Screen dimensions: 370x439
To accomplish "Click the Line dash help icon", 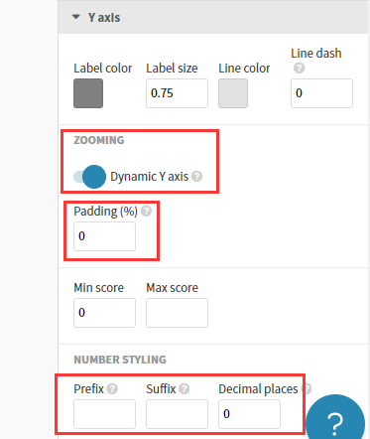I will pyautogui.click(x=299, y=69).
